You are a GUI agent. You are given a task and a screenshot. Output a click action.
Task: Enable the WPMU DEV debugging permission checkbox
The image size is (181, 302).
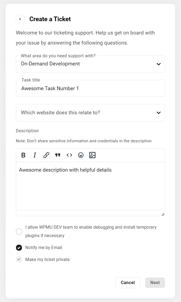click(19, 231)
